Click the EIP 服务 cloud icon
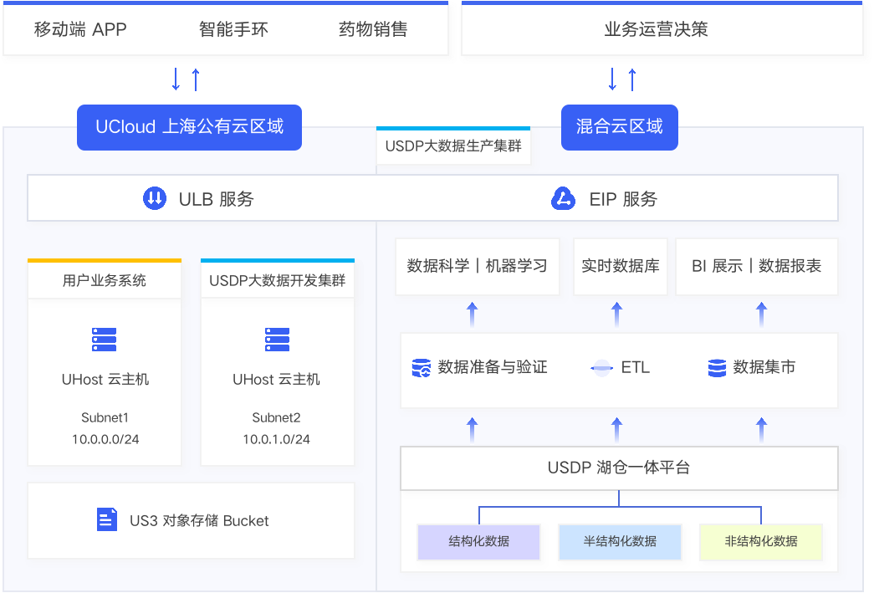This screenshot has width=874, height=593. pyautogui.click(x=563, y=198)
